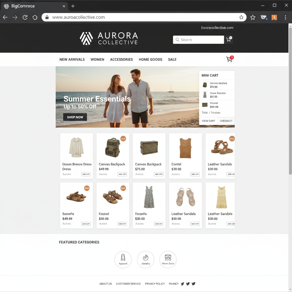The width and height of the screenshot is (292, 292).
Task: Click the MINI CART heading
Action: (210, 75)
